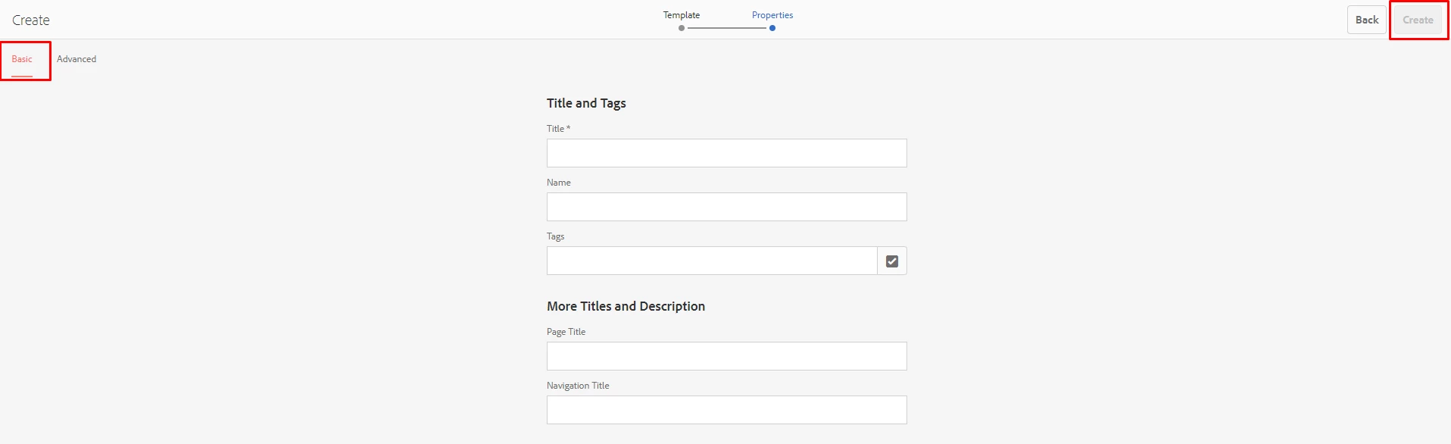Open the tag picker icon

pyautogui.click(x=891, y=261)
